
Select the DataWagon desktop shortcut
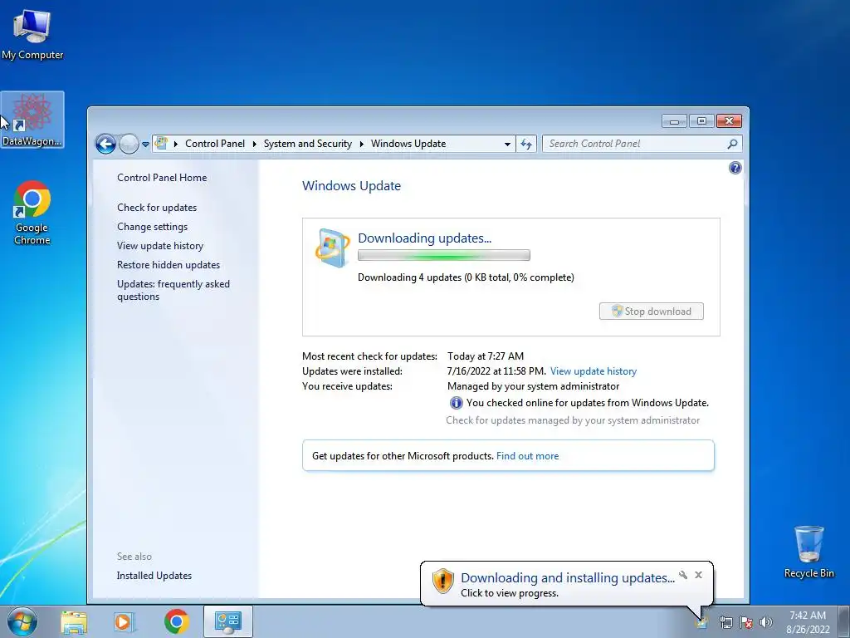[32, 120]
